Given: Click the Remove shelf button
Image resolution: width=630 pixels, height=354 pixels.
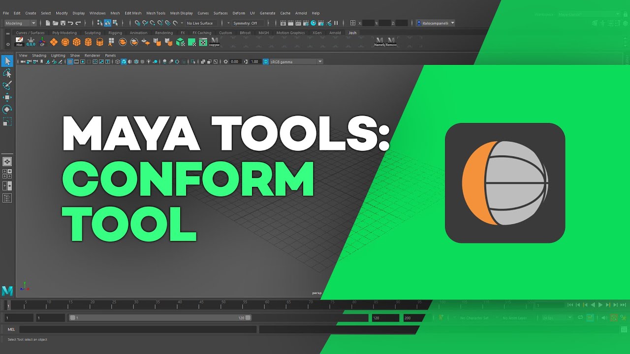Looking at the screenshot, I should click(x=391, y=42).
